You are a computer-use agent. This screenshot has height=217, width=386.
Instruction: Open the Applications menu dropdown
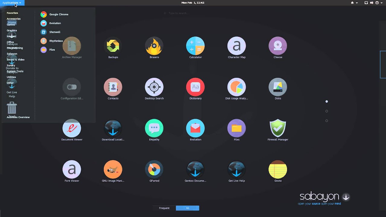pos(12,3)
